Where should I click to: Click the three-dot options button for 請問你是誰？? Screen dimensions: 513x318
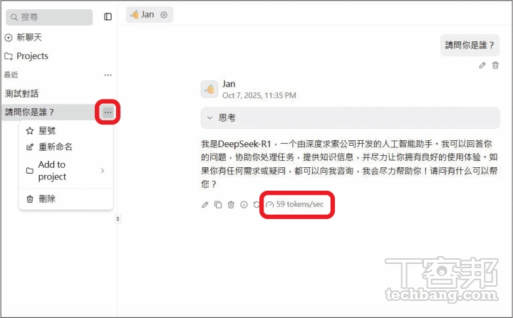108,112
